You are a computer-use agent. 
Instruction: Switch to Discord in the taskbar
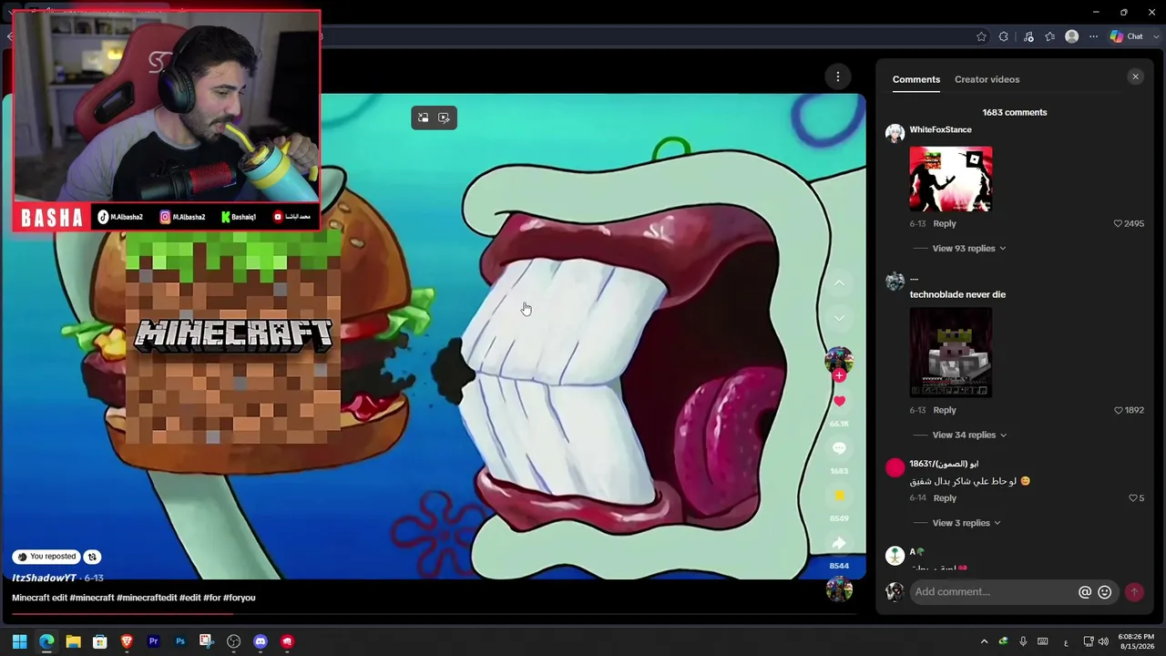pos(261,641)
